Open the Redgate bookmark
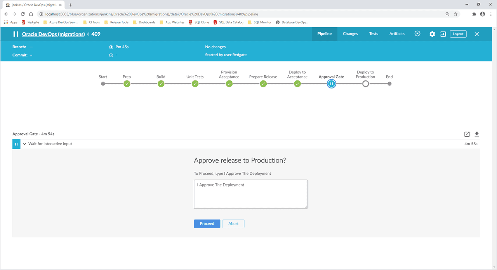This screenshot has width=497, height=270. (x=30, y=23)
